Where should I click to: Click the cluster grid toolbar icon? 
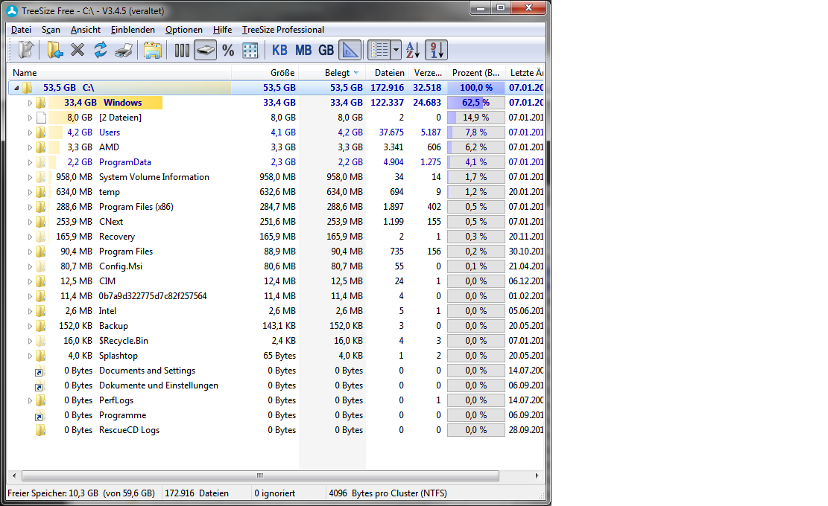click(x=250, y=50)
